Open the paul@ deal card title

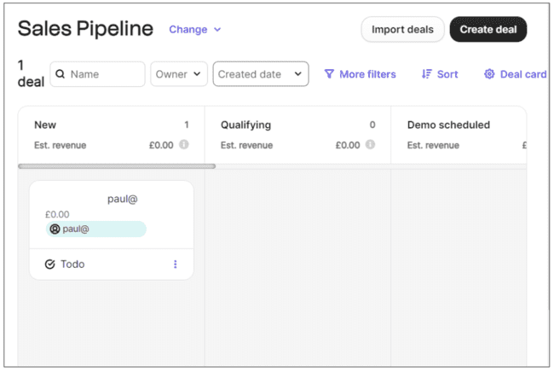coord(122,199)
